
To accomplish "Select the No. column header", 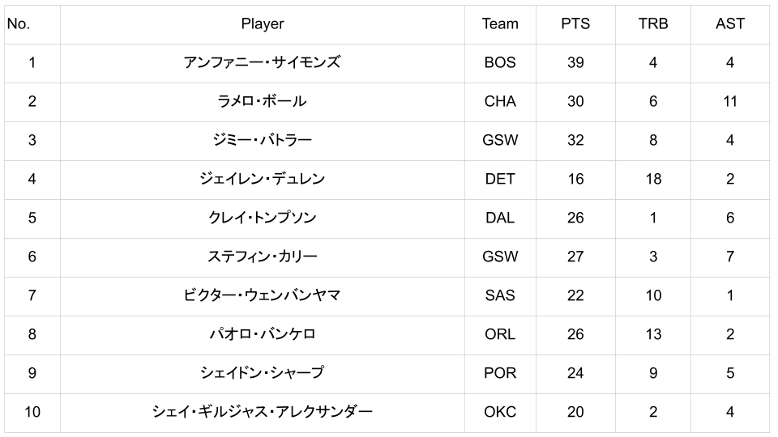I will tap(19, 24).
